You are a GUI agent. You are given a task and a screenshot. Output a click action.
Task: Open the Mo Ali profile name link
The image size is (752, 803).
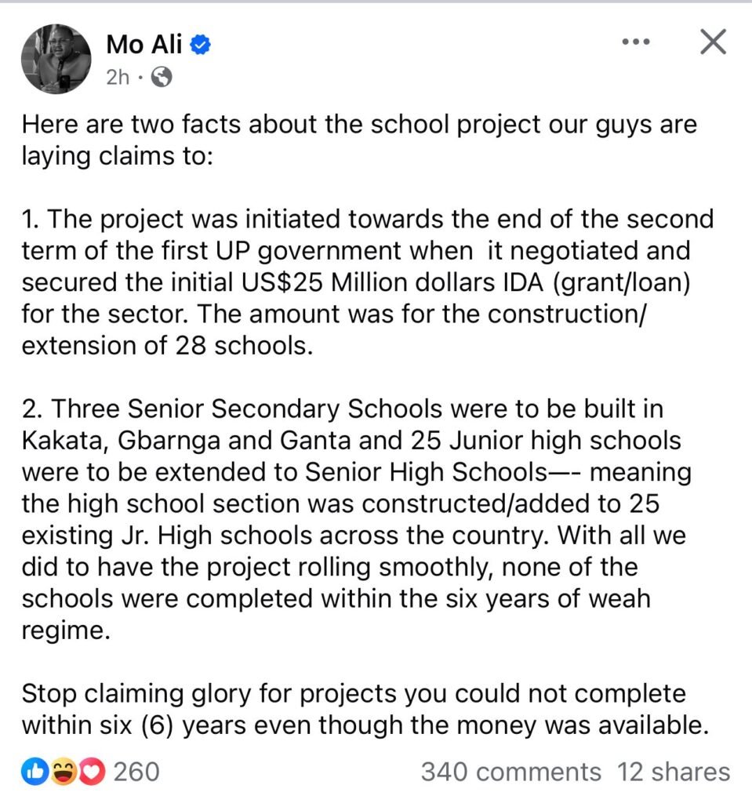144,45
